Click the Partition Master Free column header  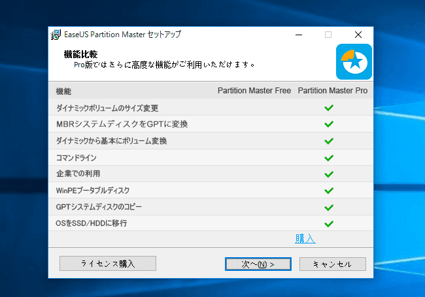254,90
